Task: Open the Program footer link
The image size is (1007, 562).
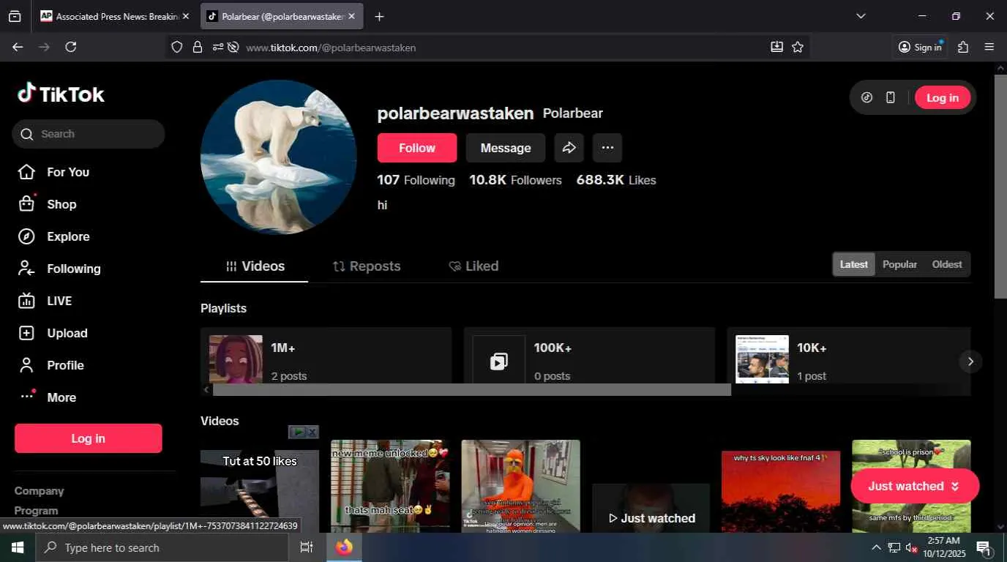Action: (37, 511)
